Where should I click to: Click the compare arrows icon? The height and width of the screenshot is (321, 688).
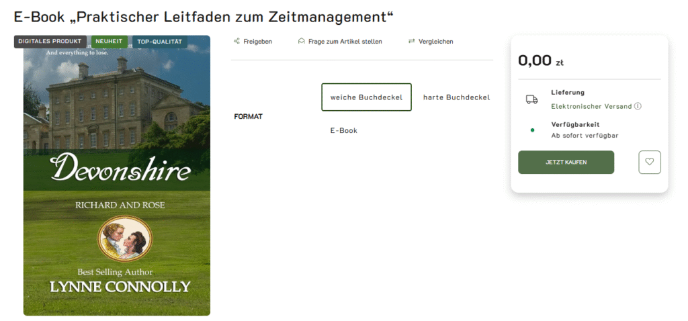tap(411, 41)
